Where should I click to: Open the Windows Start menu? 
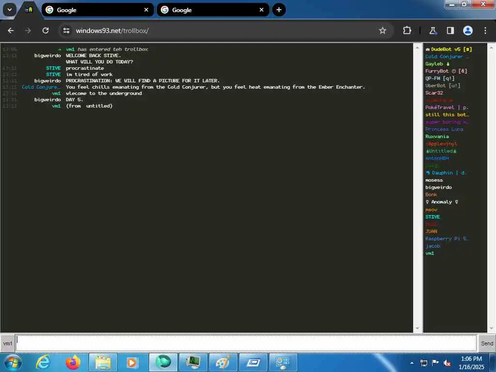tap(13, 362)
